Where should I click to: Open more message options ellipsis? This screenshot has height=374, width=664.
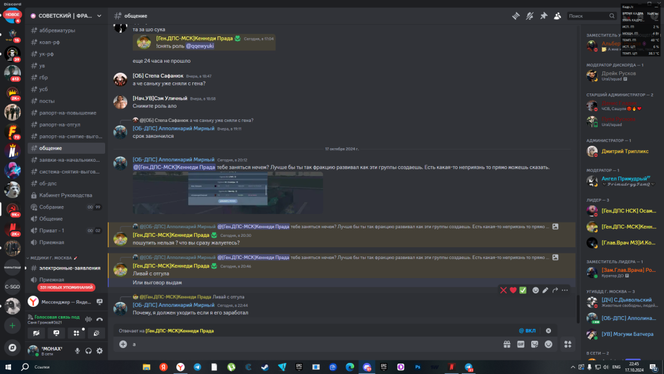point(565,290)
